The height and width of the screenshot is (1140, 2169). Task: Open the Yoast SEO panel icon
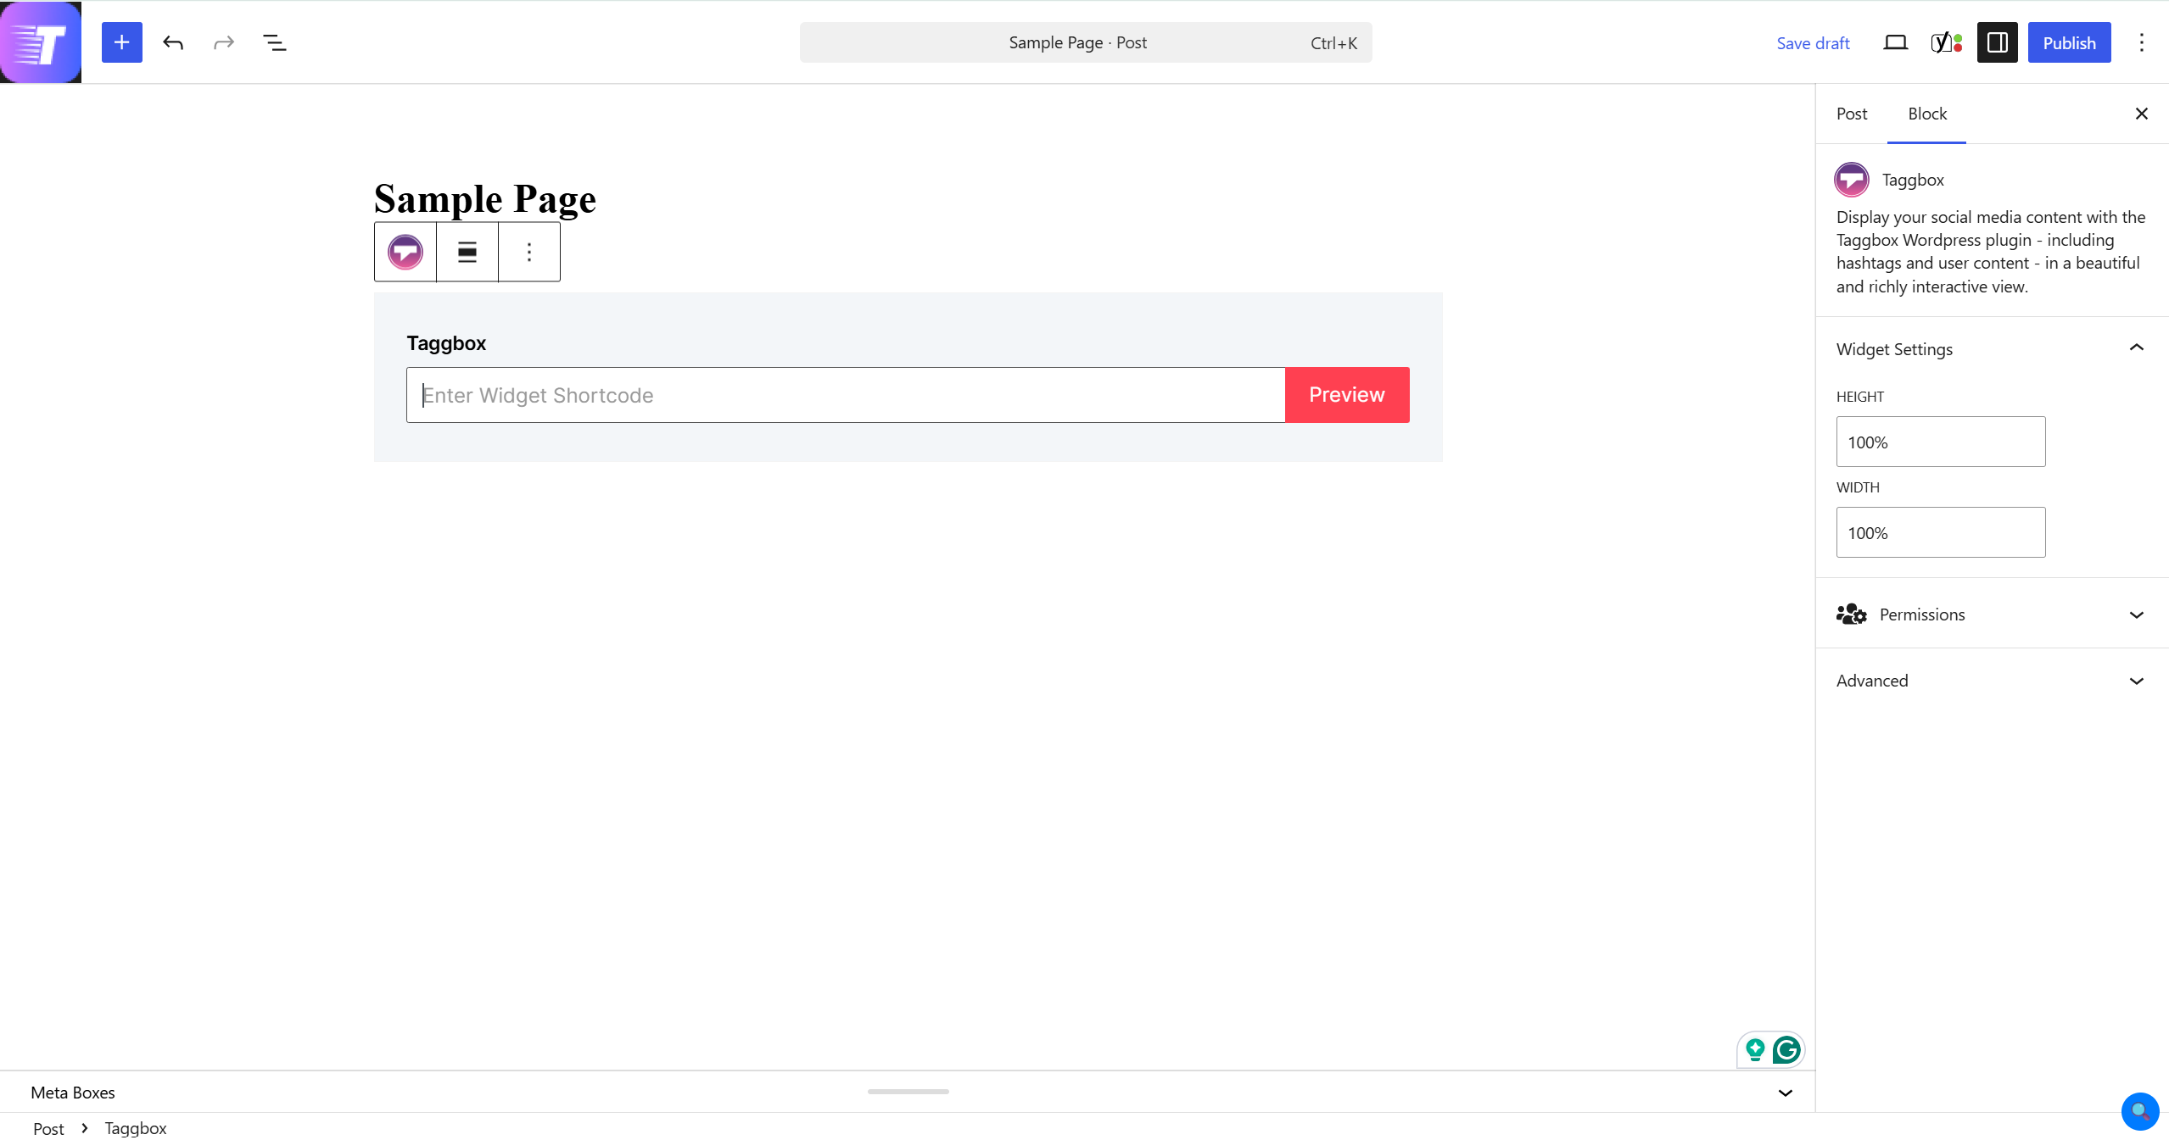[x=1947, y=42]
